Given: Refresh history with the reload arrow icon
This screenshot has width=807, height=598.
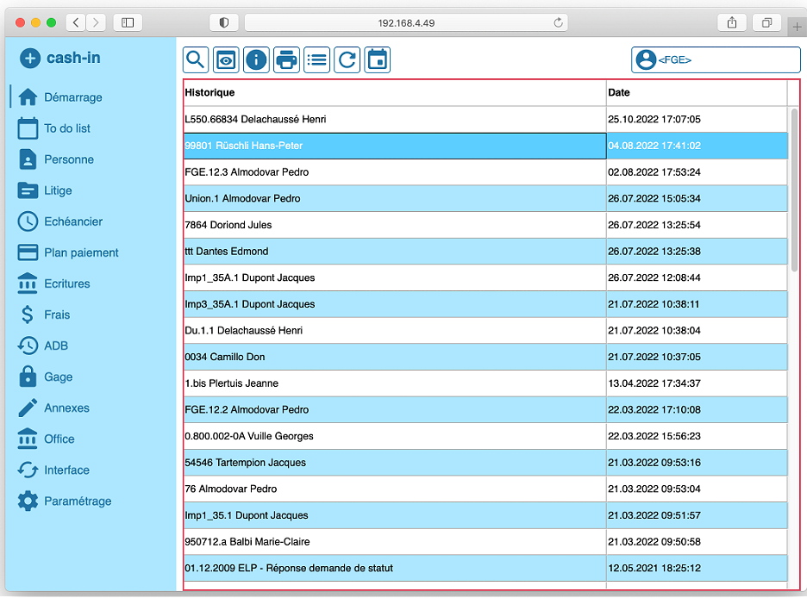Looking at the screenshot, I should click(347, 59).
